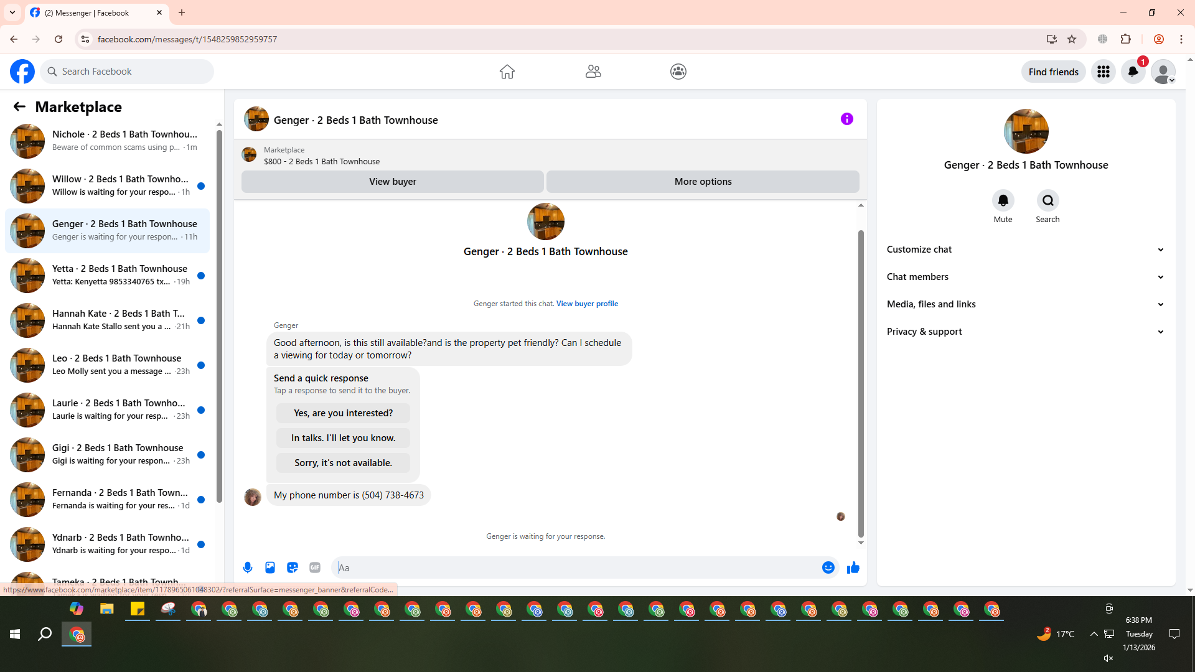Click the View buyer button
1195x672 pixels.
pos(392,182)
